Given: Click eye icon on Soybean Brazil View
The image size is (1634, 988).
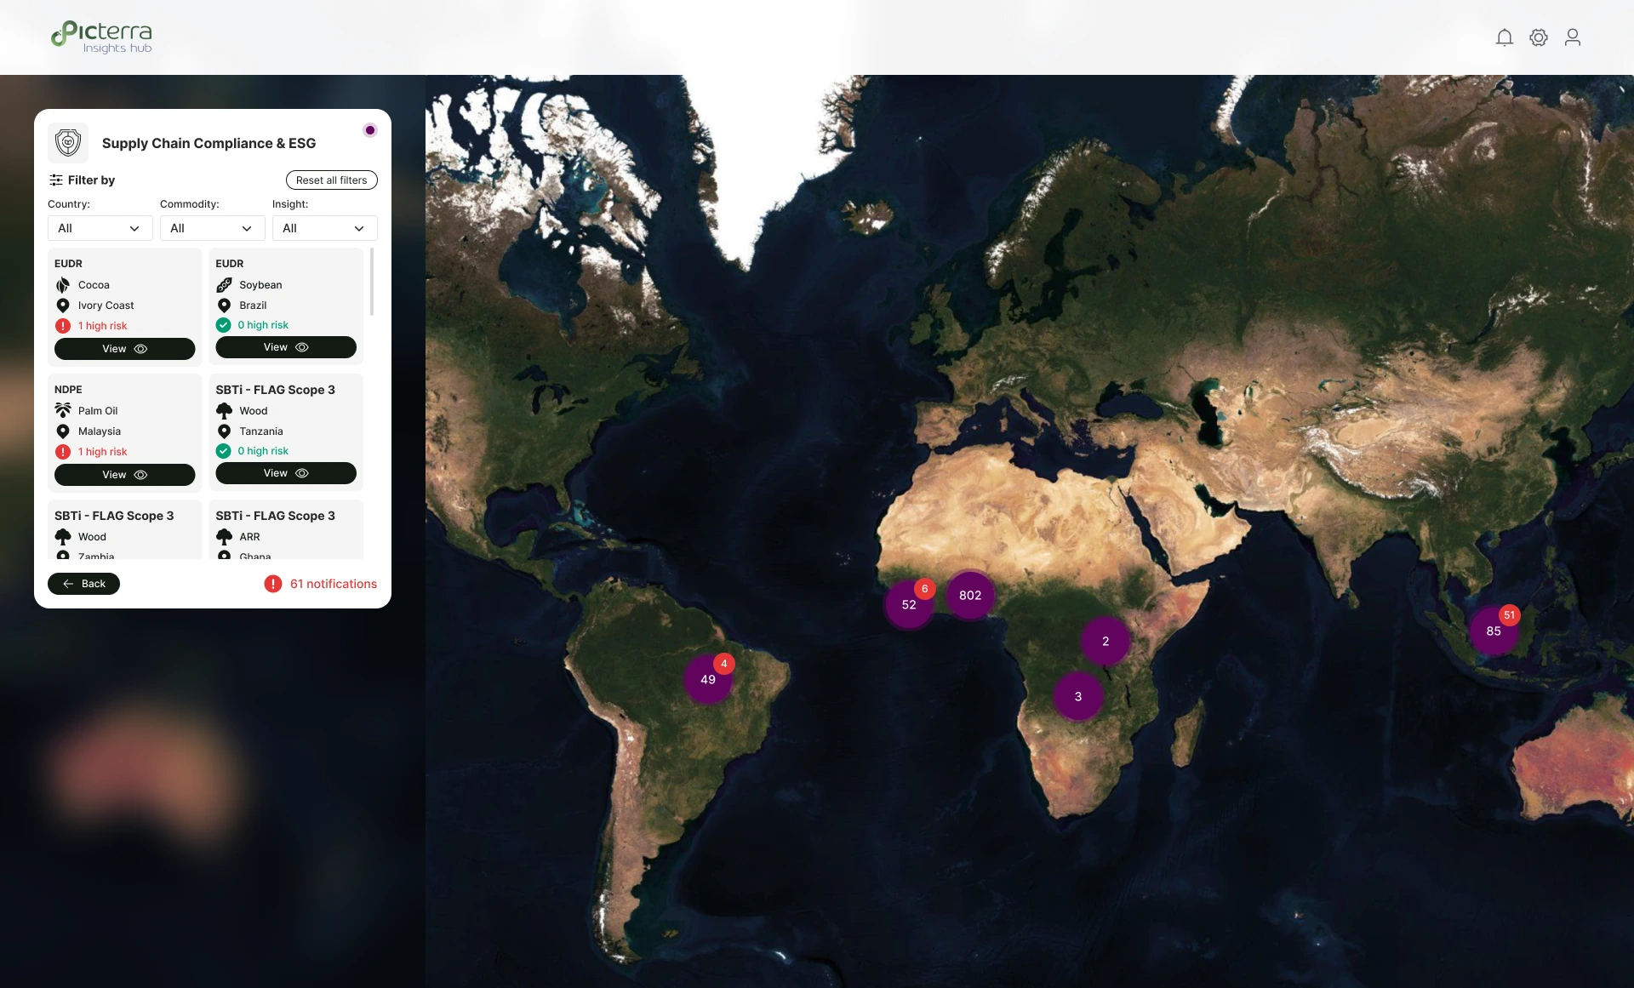Looking at the screenshot, I should point(302,347).
